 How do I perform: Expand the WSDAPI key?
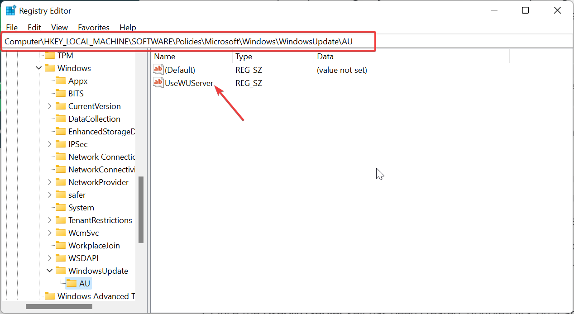[x=50, y=258]
